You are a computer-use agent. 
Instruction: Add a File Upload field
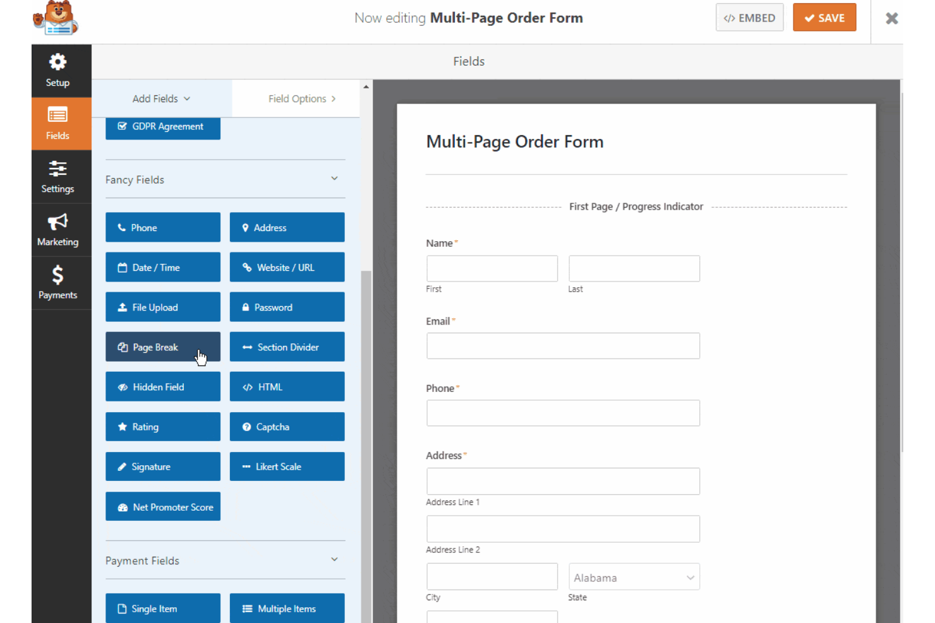click(x=163, y=307)
